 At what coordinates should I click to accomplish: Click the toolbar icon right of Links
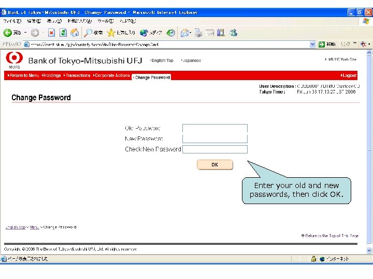(x=363, y=44)
